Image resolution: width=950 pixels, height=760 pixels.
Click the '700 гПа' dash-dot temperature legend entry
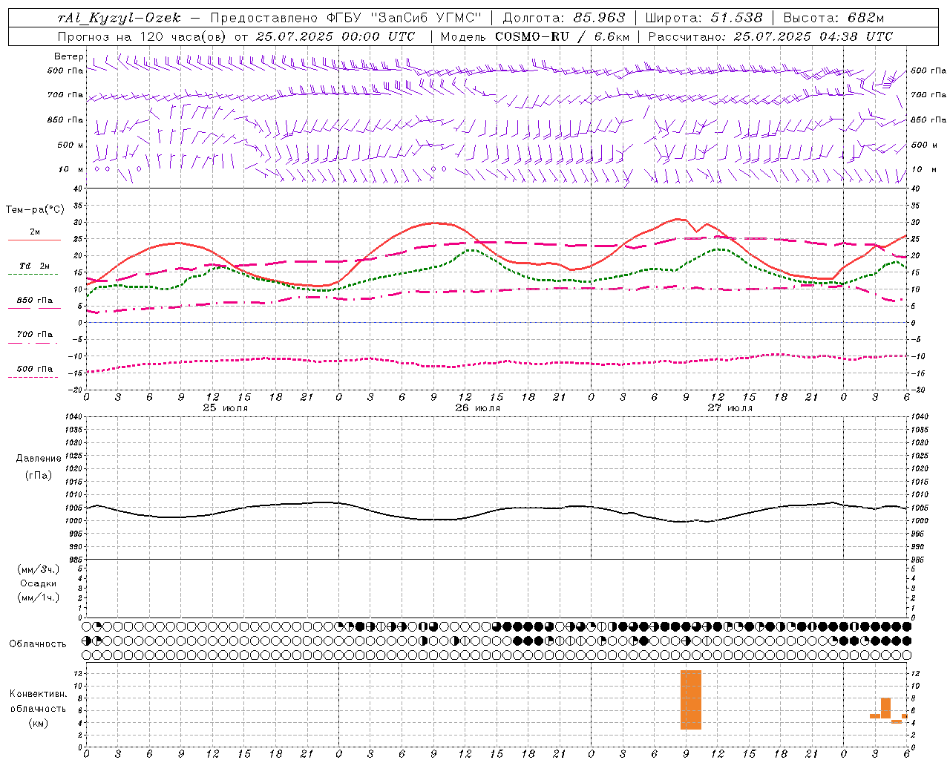tap(34, 338)
